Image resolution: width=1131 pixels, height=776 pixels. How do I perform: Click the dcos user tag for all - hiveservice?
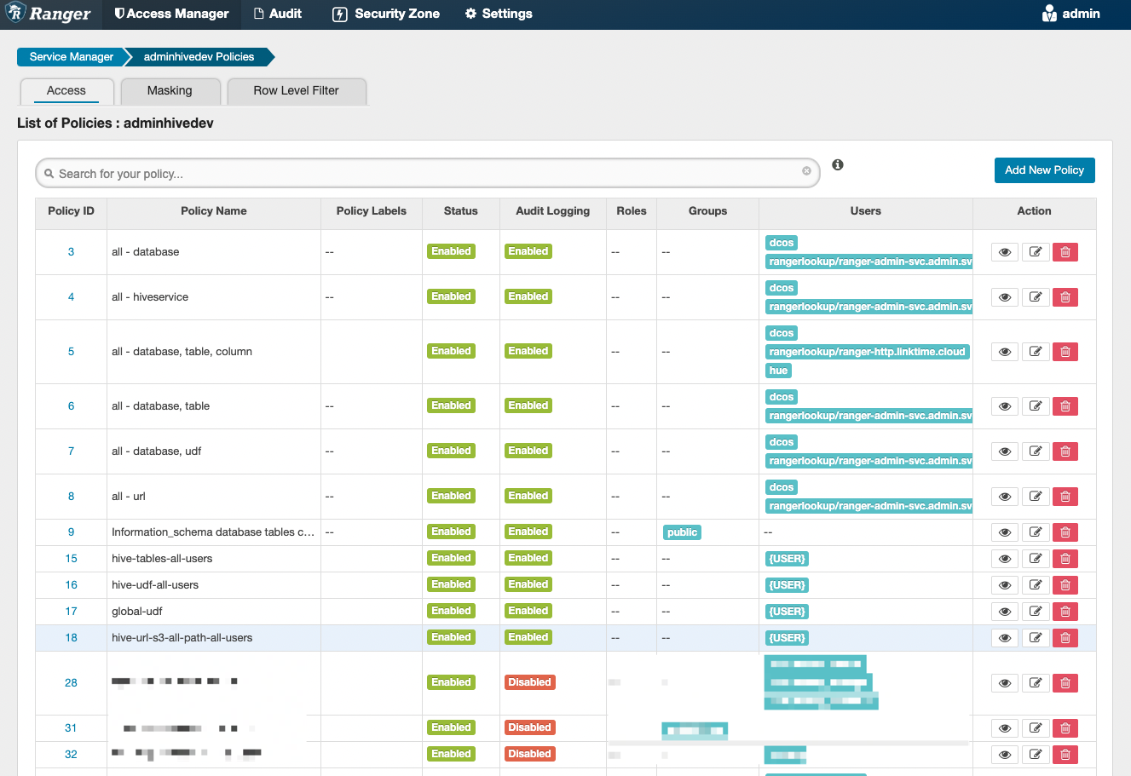point(781,288)
